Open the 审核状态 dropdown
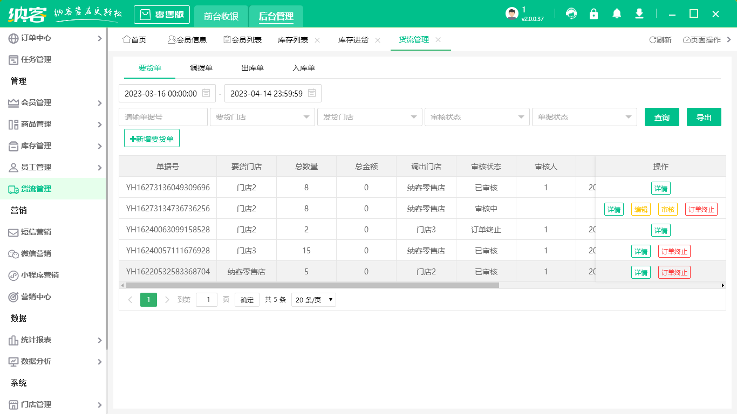The width and height of the screenshot is (737, 414). click(477, 116)
